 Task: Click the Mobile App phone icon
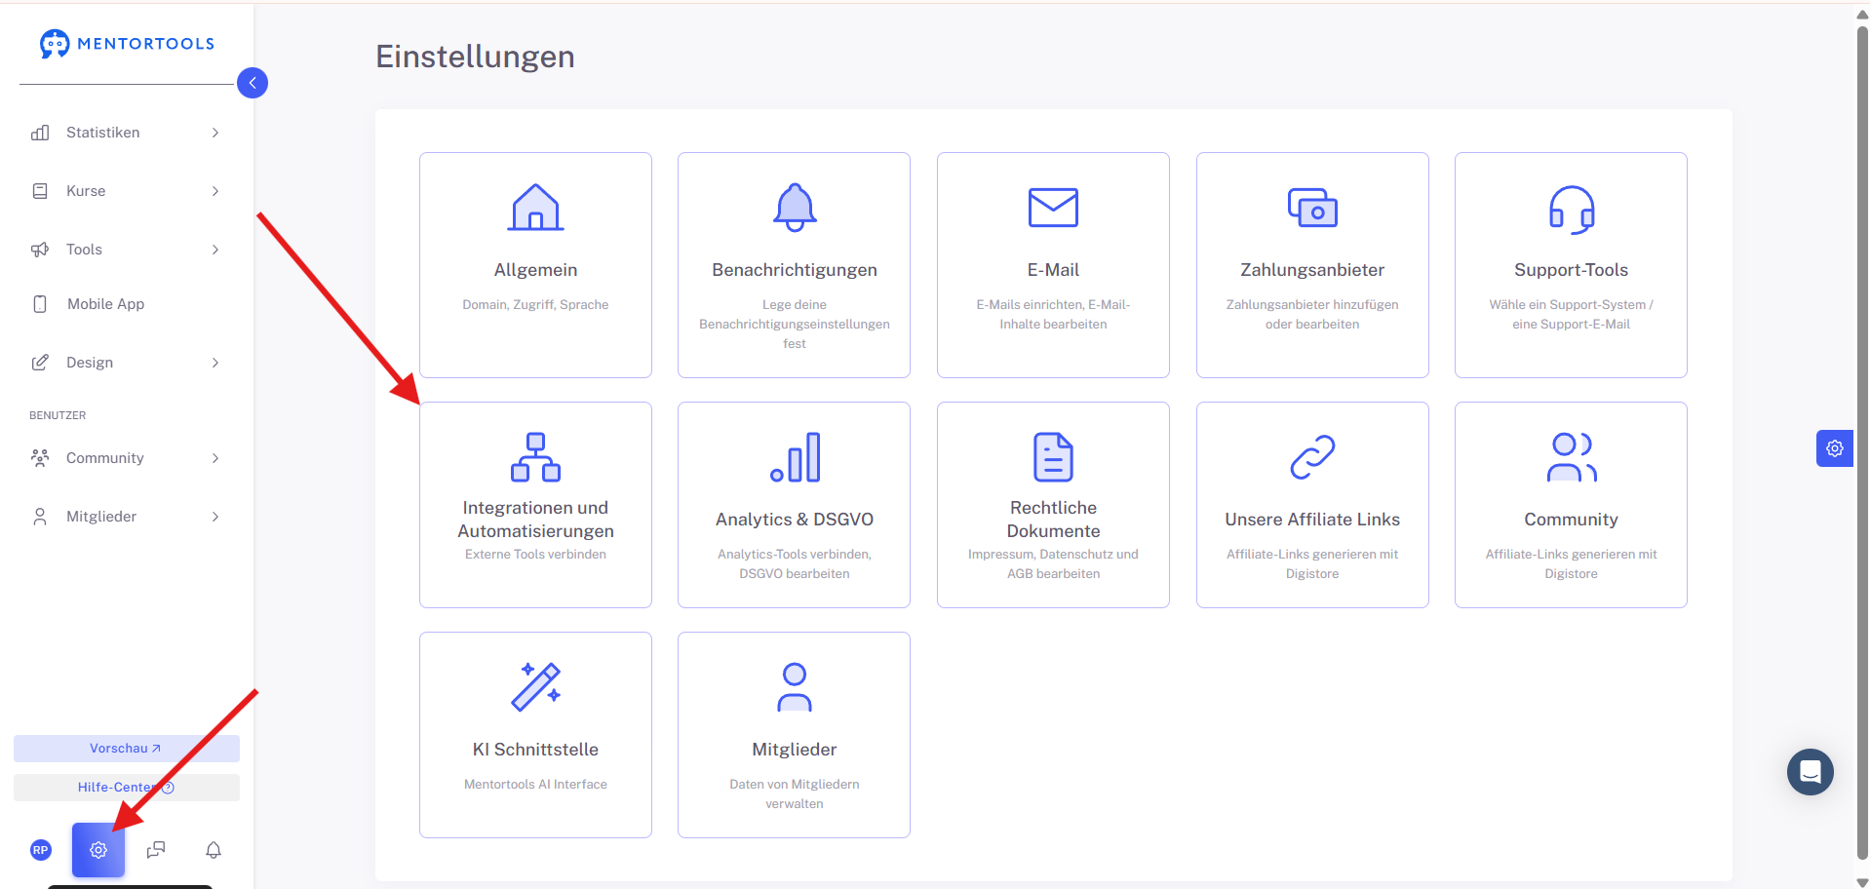[40, 304]
